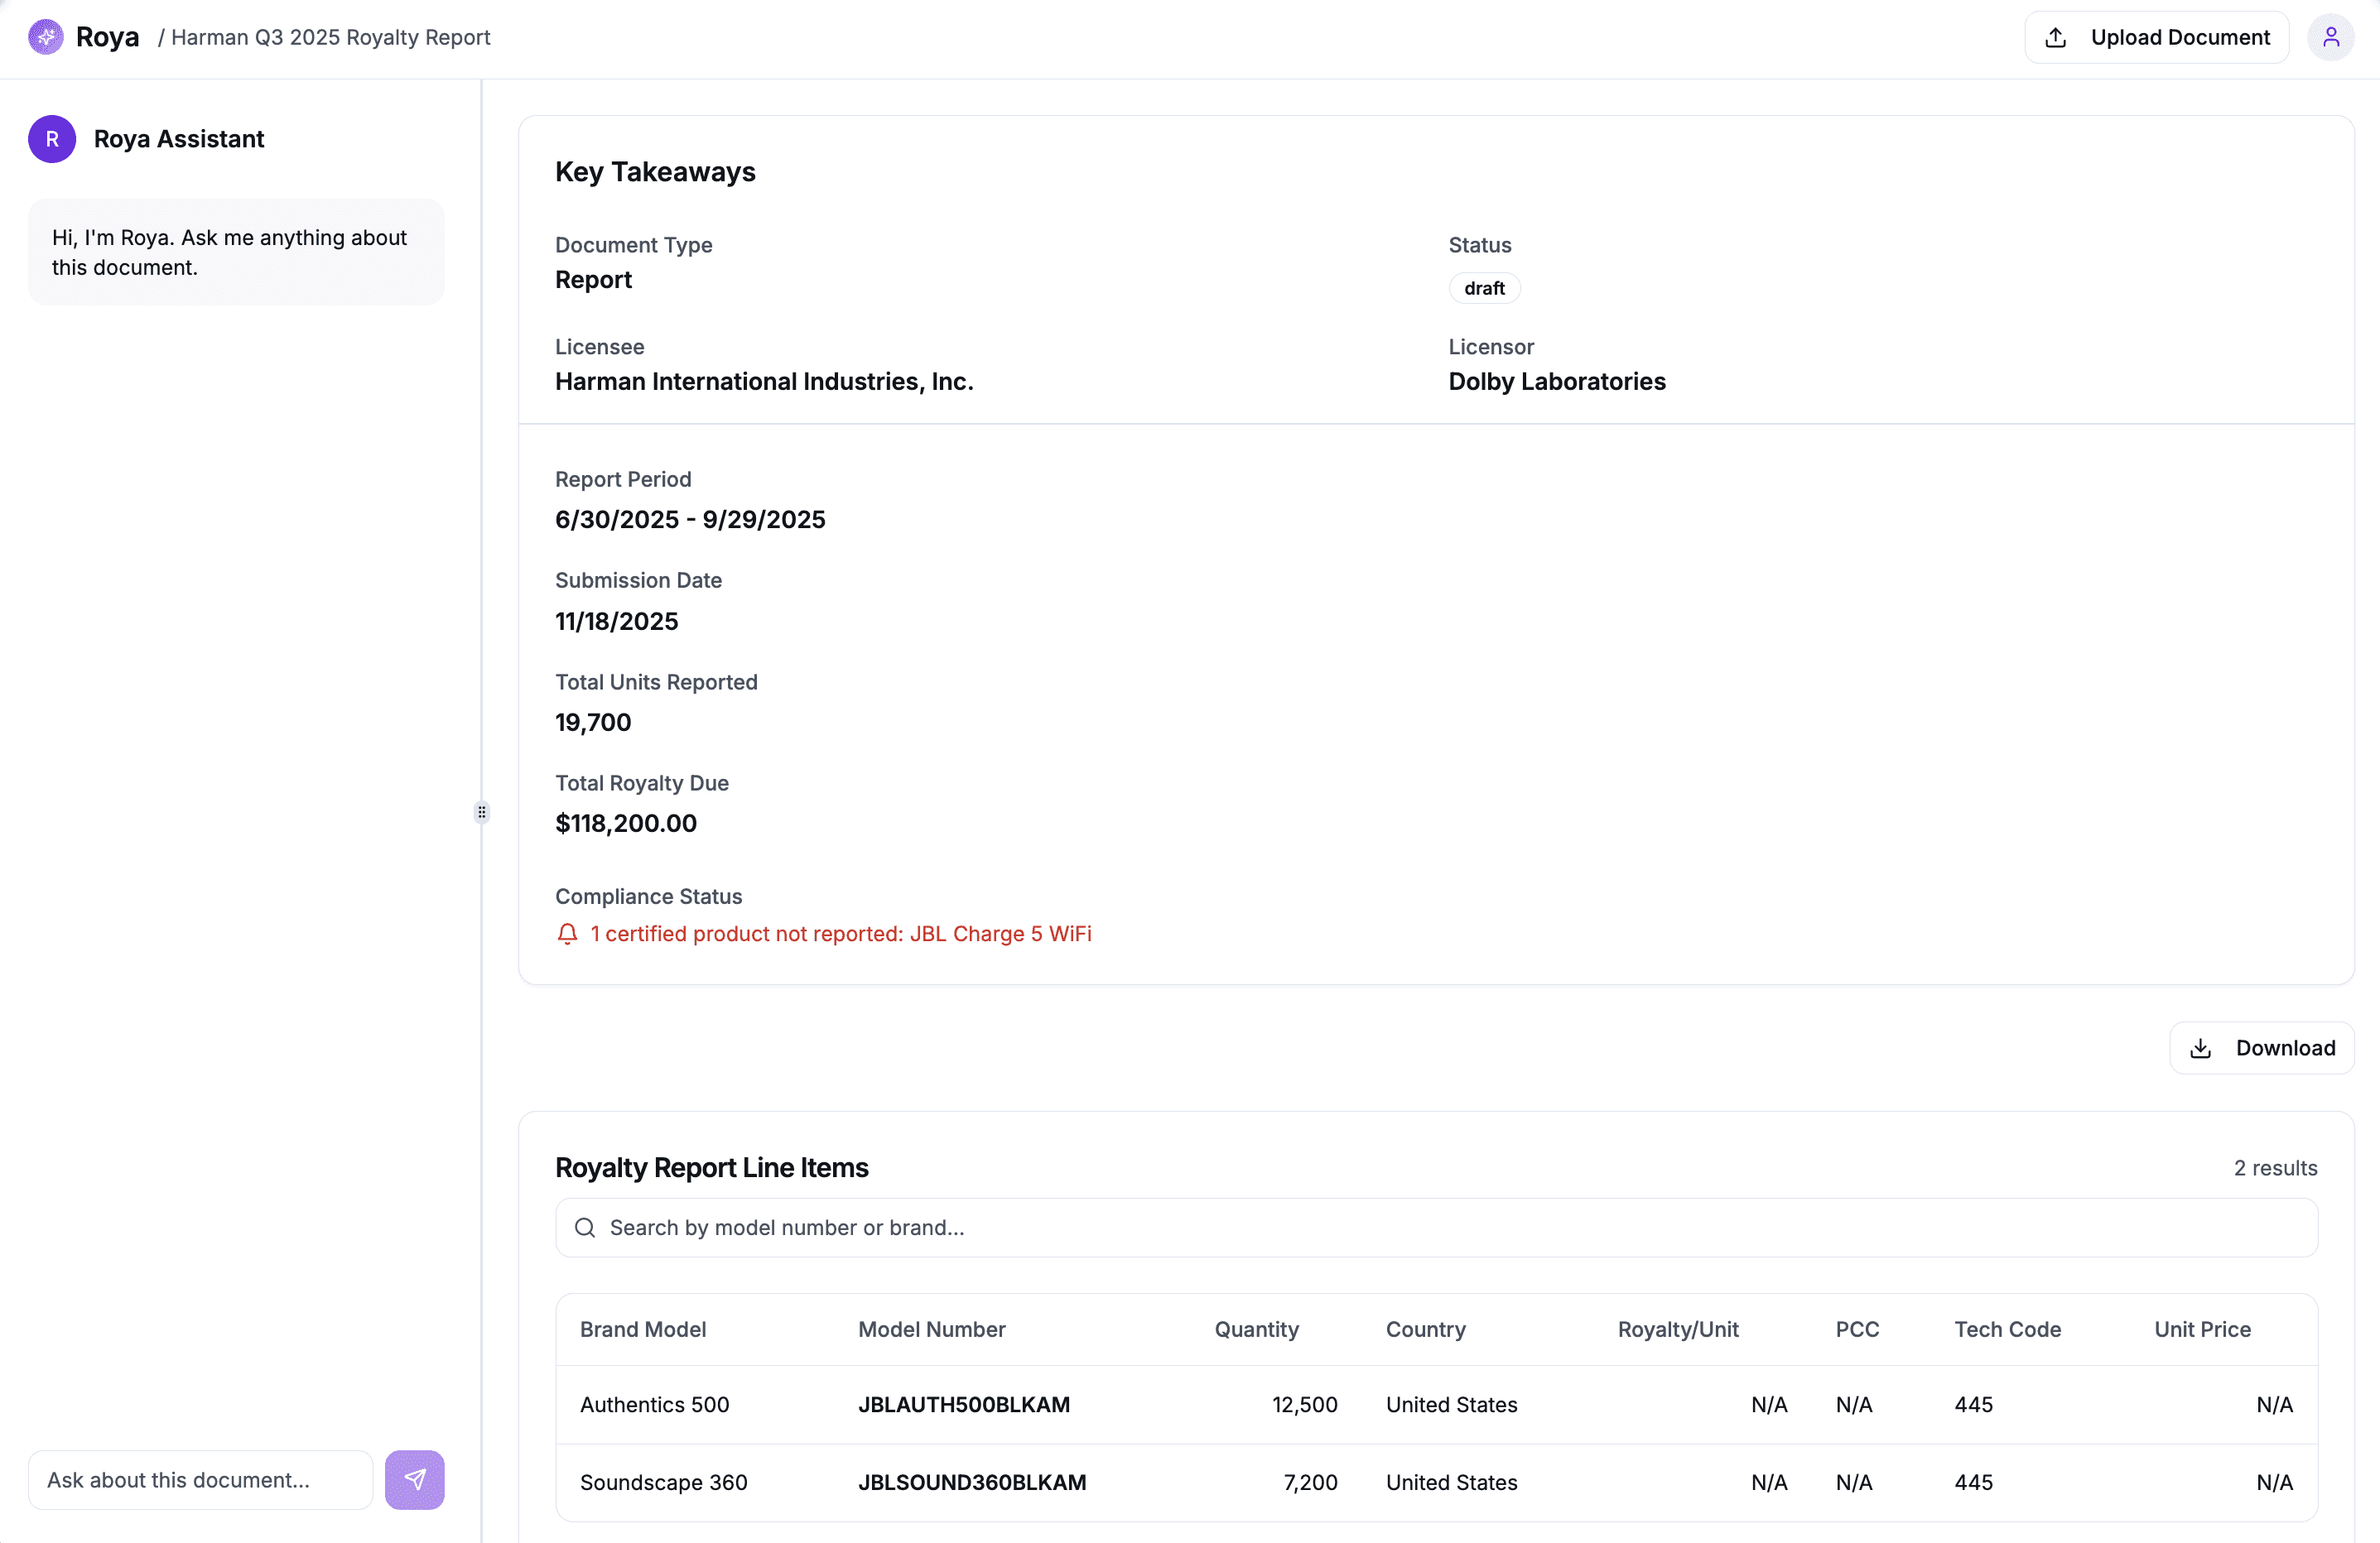Click the Roya Assistant avatar

tap(52, 139)
